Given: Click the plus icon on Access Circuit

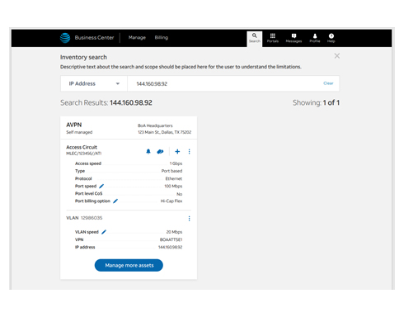Looking at the screenshot, I should click(177, 151).
